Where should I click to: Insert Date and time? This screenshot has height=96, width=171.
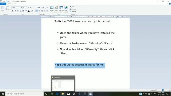pos(61,9)
